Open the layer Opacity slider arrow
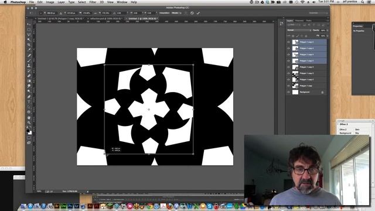The height and width of the screenshot is (211, 375). pos(327,30)
